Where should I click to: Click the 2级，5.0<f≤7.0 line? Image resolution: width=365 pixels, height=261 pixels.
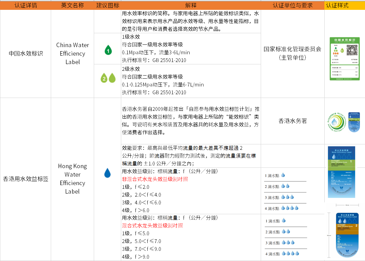tap(142, 241)
